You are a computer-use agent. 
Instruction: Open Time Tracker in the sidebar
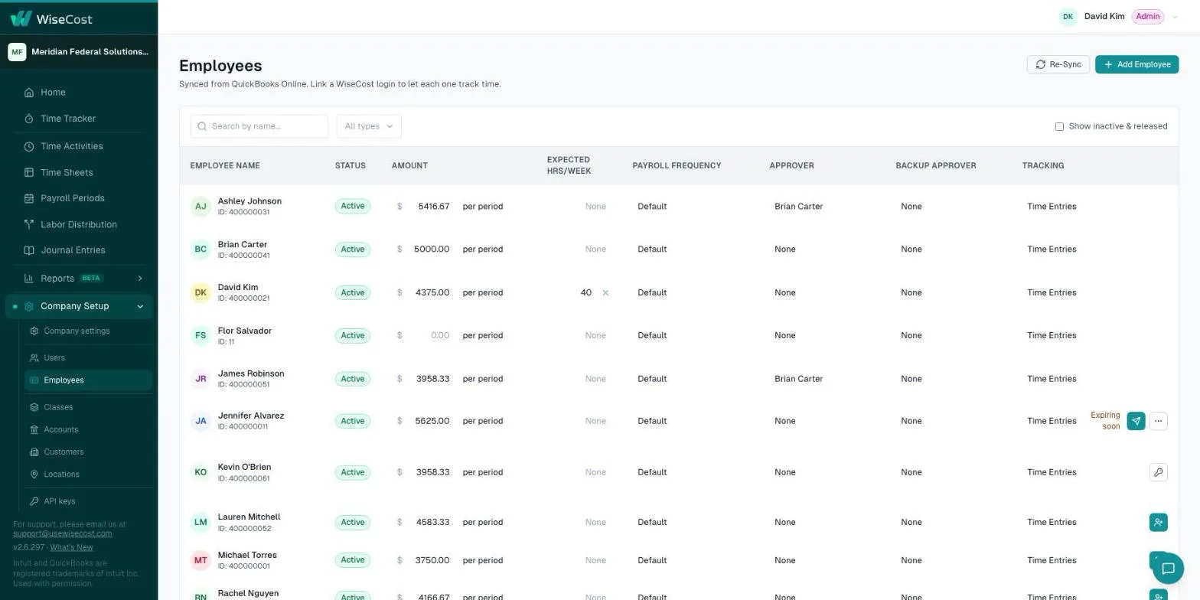68,119
